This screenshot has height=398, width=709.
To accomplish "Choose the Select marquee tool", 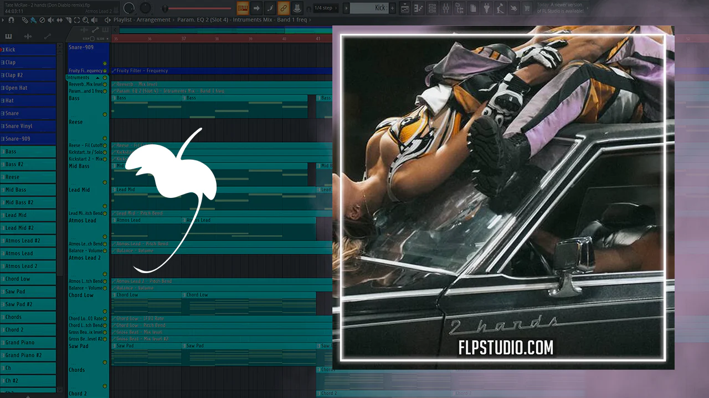I will (78, 20).
